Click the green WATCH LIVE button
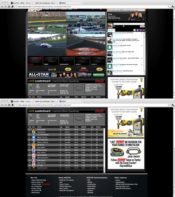Screen dimensions: 175x197 tap(98, 75)
